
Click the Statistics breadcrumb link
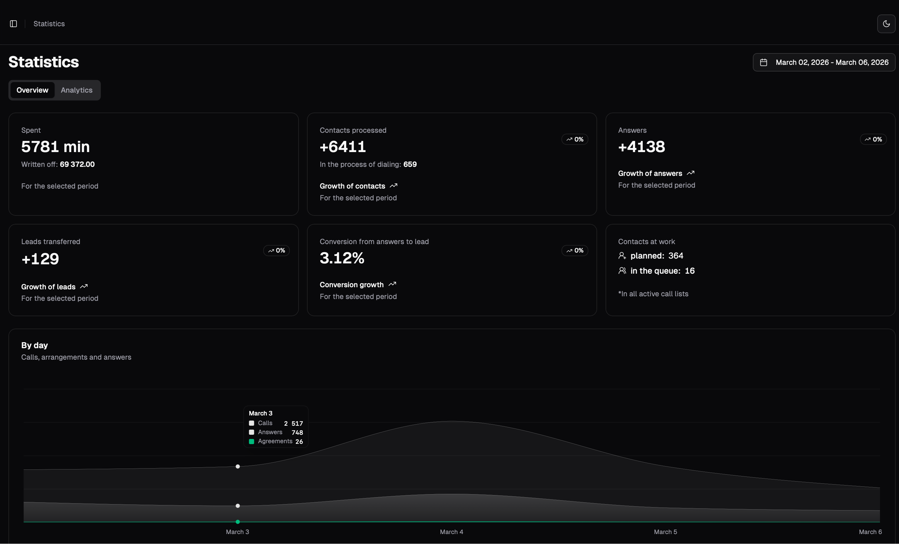pos(49,24)
